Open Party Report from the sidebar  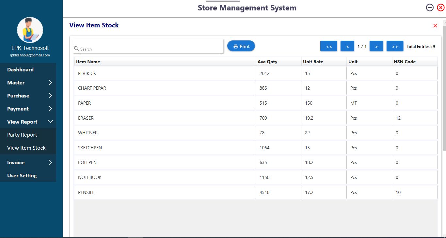[x=22, y=135]
